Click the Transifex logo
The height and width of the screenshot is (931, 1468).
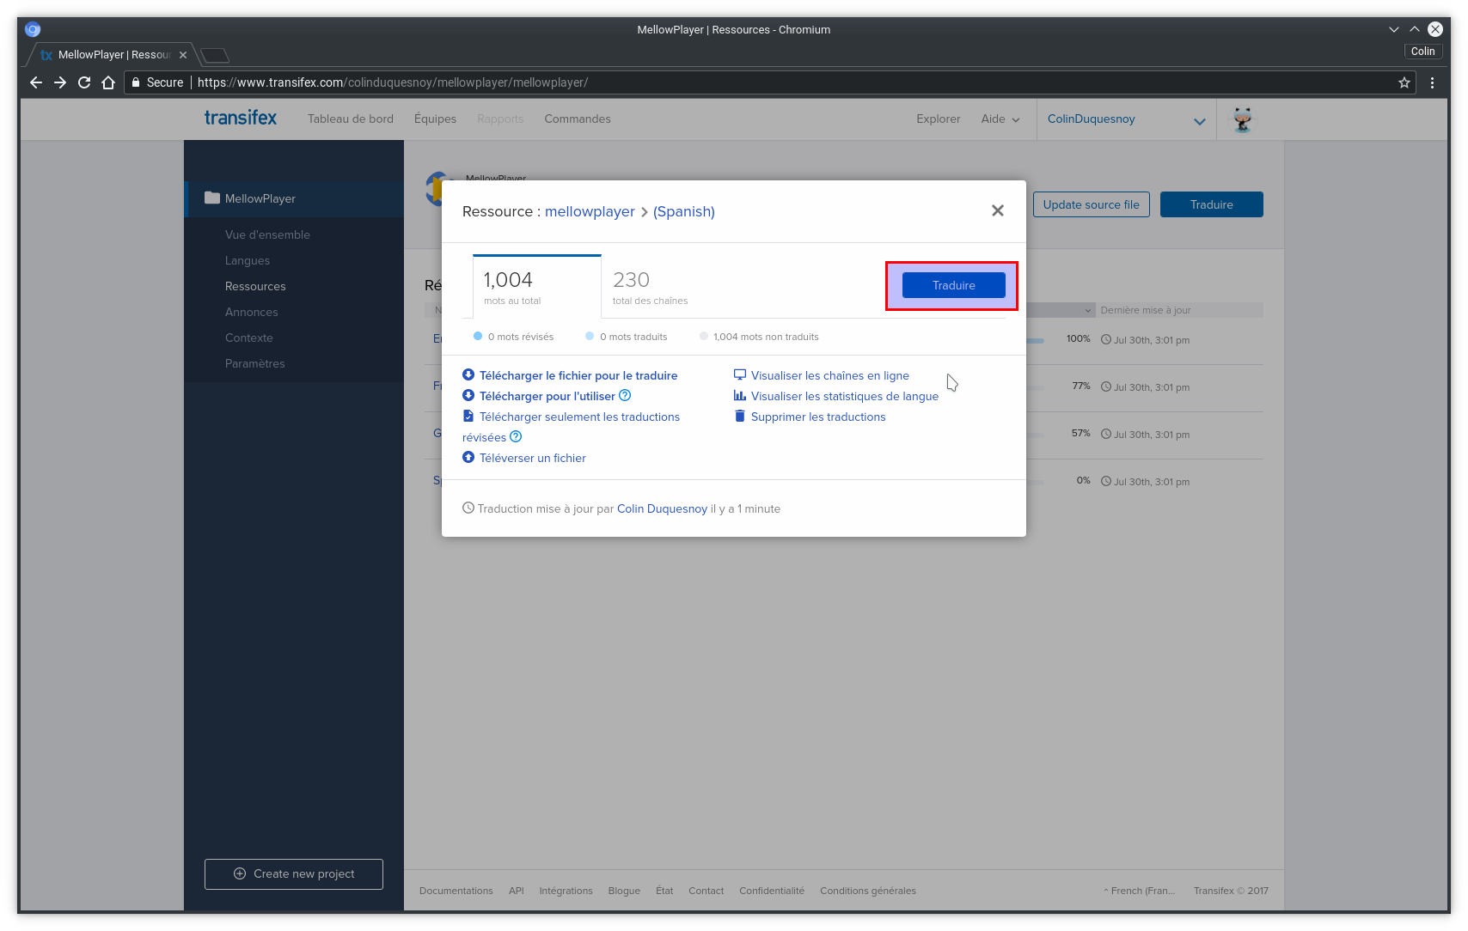pos(241,118)
